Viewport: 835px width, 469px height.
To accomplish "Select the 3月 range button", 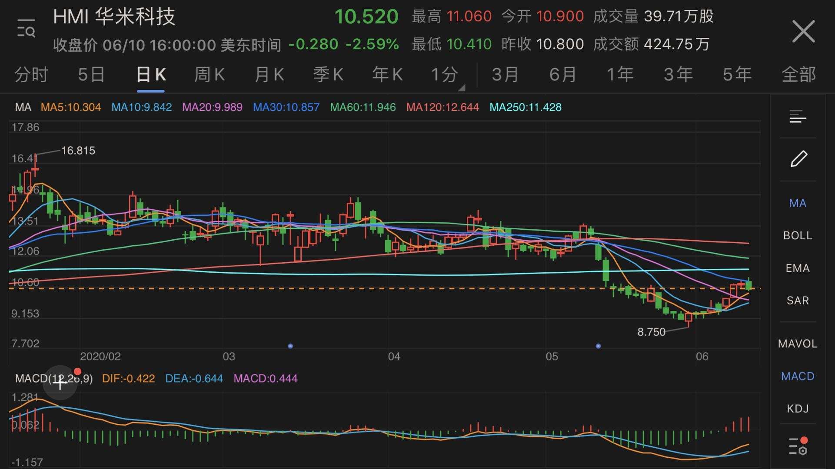I will point(505,75).
